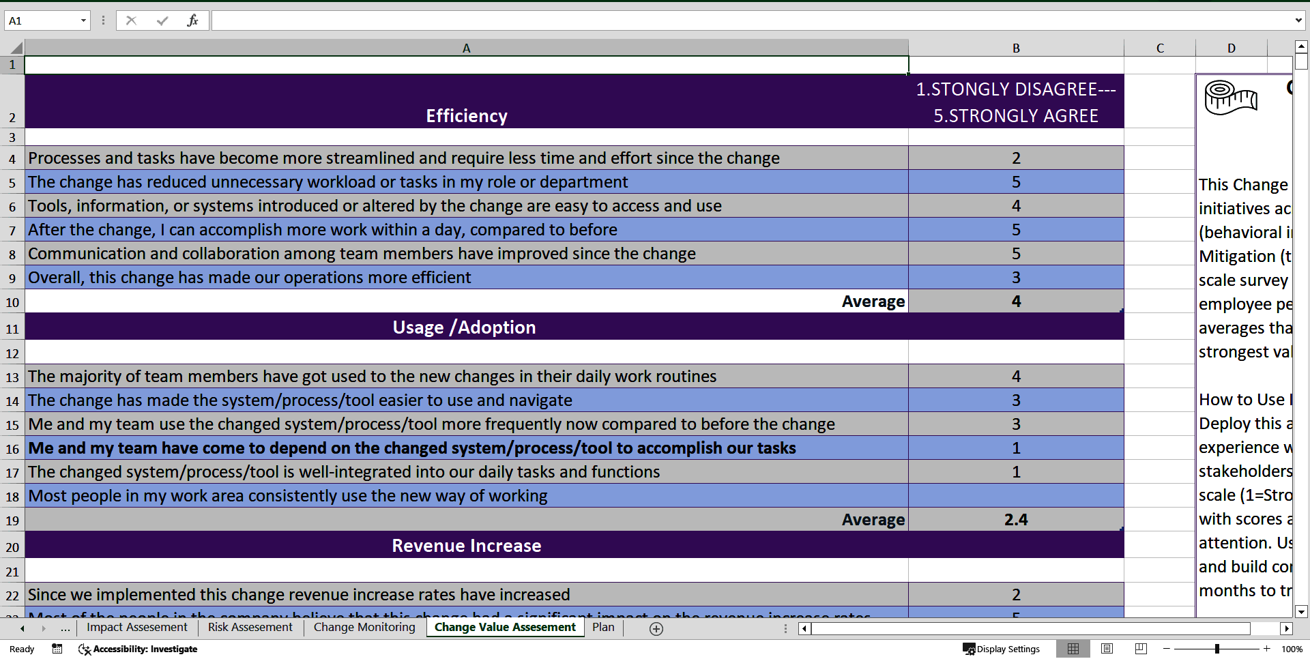The height and width of the screenshot is (659, 1310).
Task: Select the 'Revenue Increase' header cell
Action: click(467, 545)
